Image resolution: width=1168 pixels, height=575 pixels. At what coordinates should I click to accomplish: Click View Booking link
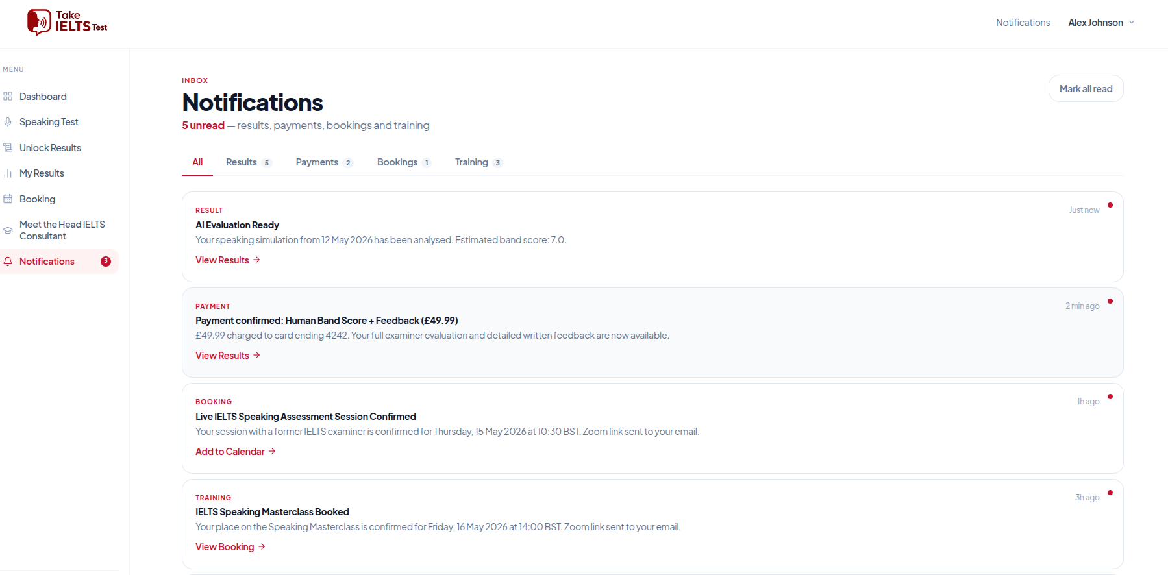click(230, 547)
